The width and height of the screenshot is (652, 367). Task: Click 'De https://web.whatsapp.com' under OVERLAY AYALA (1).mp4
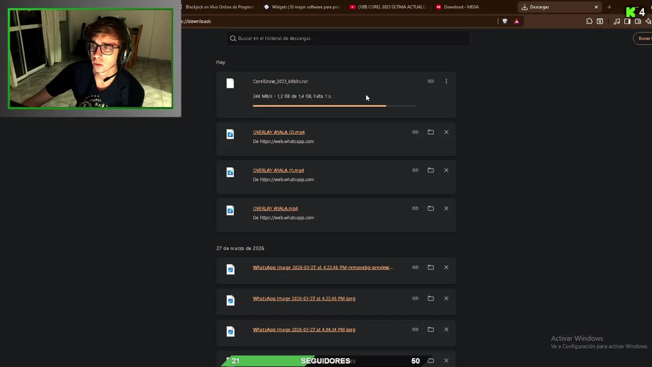pos(283,179)
